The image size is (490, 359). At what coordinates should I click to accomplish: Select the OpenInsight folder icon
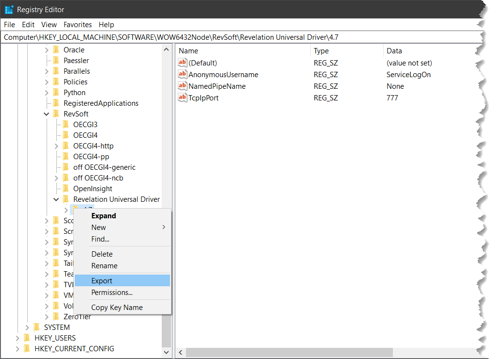[66, 189]
